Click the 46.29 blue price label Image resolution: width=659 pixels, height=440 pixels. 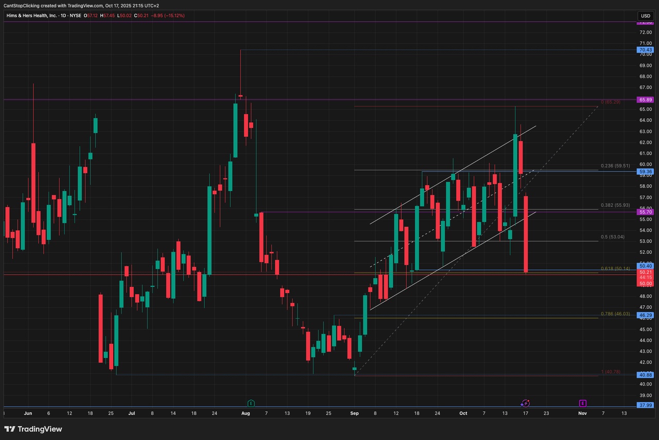(x=646, y=315)
